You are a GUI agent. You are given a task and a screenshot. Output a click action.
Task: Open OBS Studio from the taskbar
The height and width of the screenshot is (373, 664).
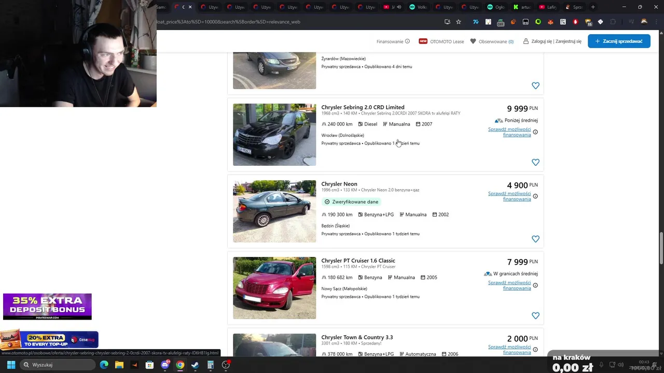226,365
